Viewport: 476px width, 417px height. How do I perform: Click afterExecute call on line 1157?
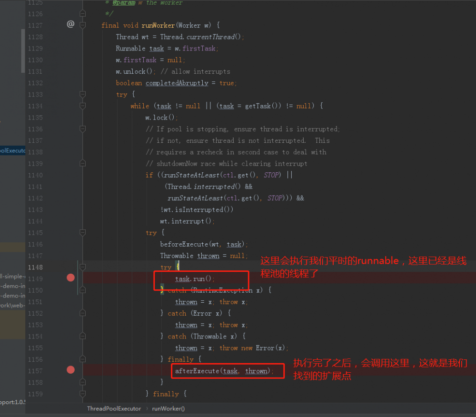click(224, 371)
